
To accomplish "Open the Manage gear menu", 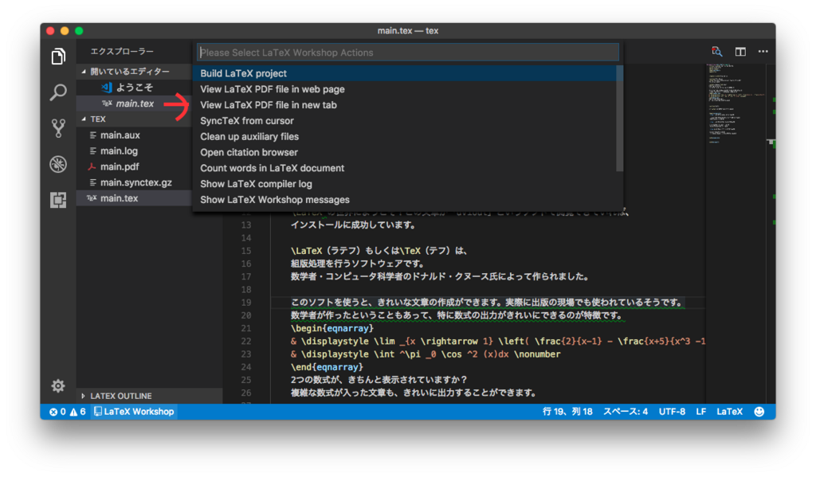I will point(58,385).
